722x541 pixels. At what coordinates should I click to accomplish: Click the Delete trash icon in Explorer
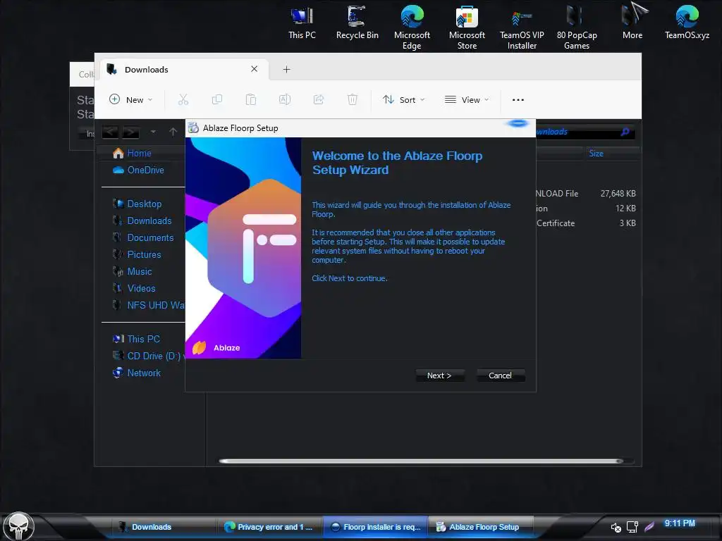(x=353, y=99)
